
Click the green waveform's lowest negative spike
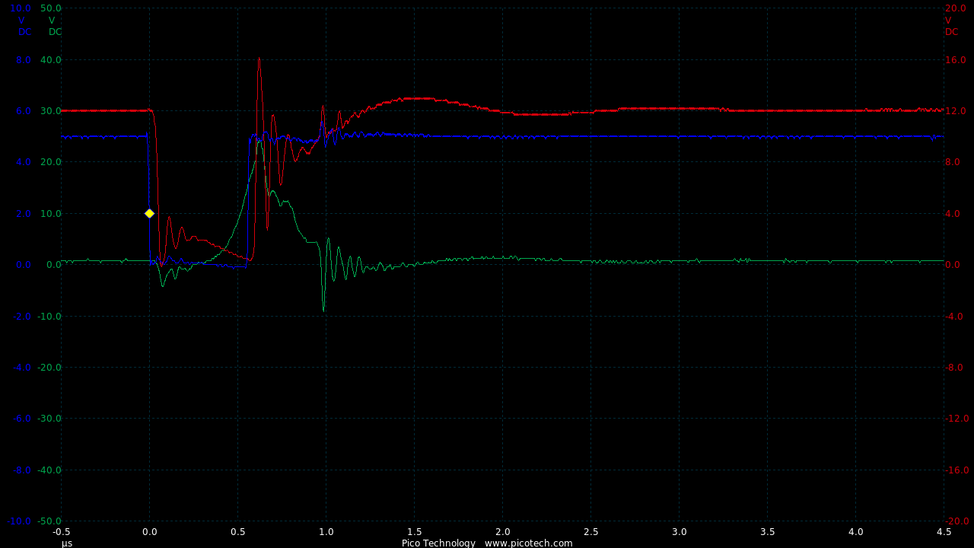click(323, 310)
